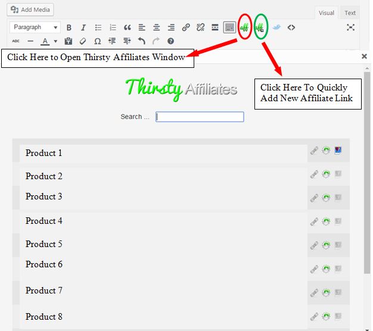Apply blockquote formatting
373x331 pixels.
click(x=128, y=27)
